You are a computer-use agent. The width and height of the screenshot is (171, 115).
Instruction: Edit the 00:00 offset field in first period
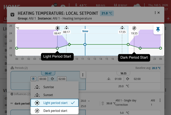pyautogui.click(x=43, y=79)
